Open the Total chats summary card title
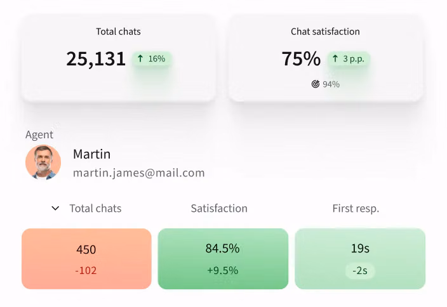 click(118, 31)
